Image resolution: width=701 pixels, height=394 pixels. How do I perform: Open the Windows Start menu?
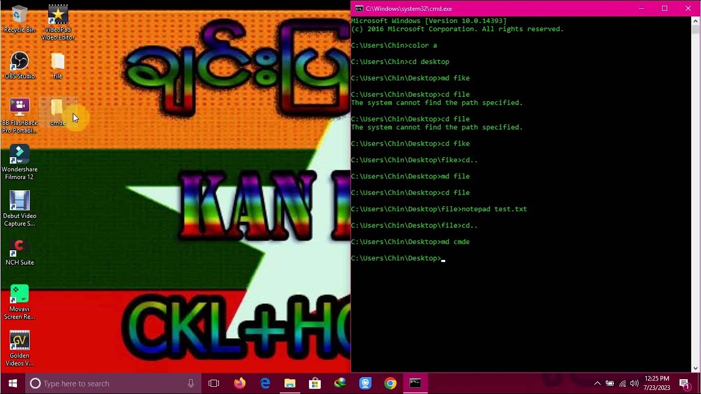(x=13, y=383)
